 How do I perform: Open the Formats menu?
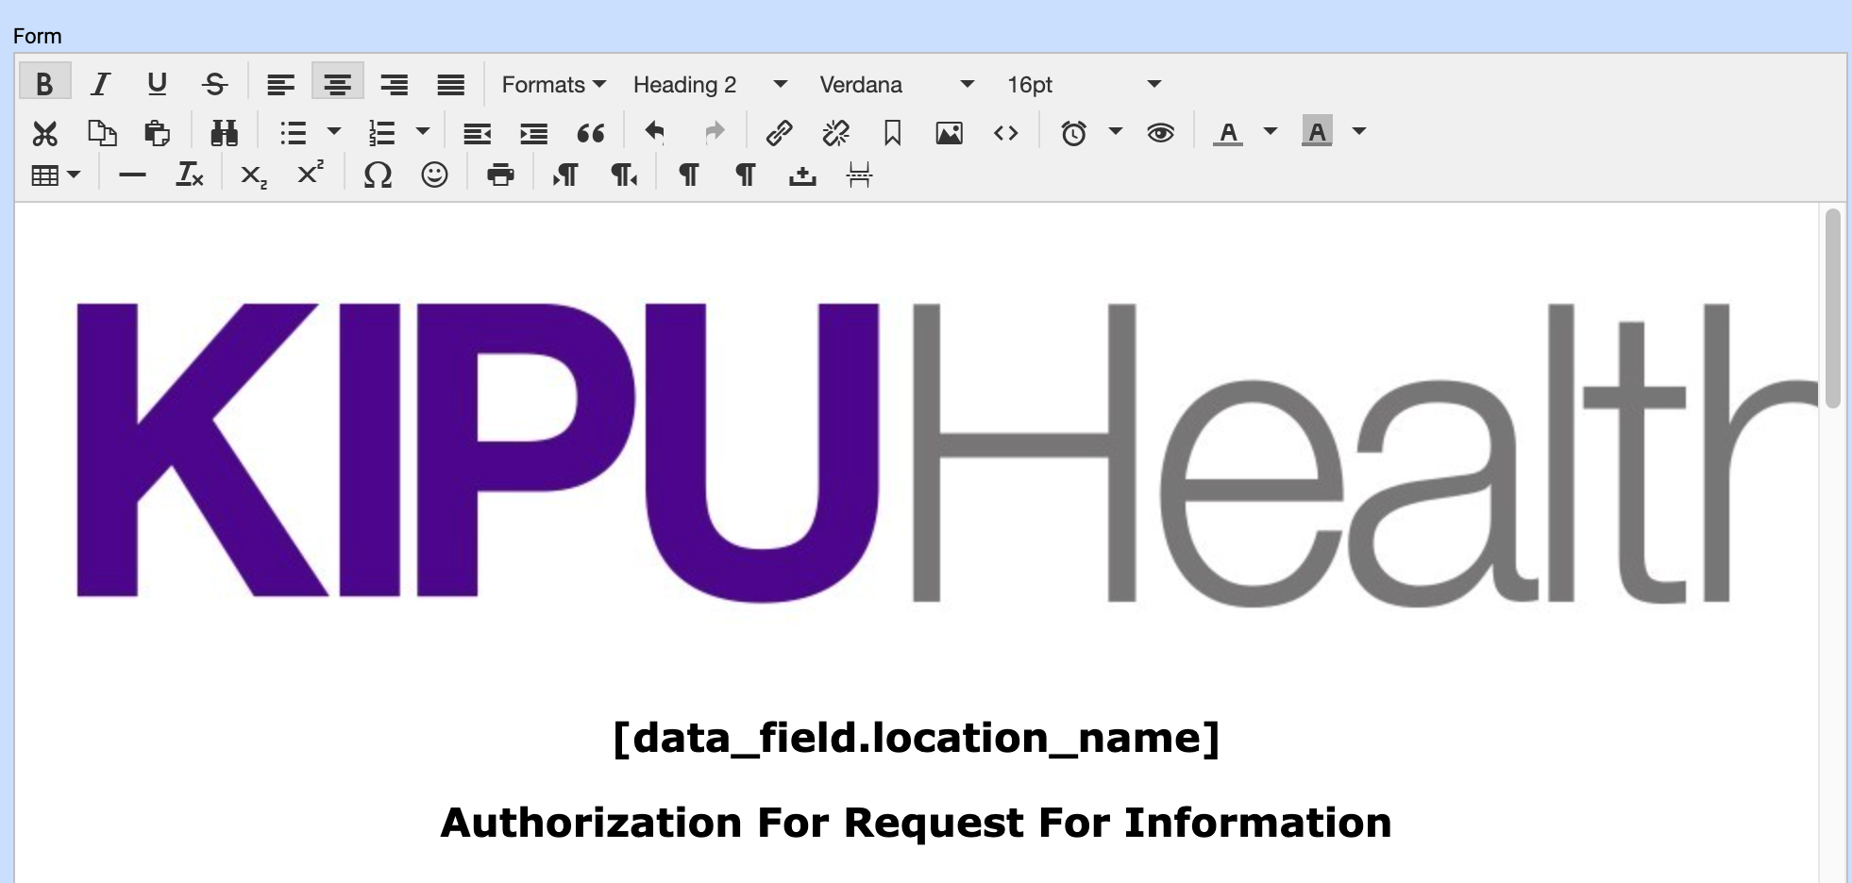pyautogui.click(x=552, y=84)
